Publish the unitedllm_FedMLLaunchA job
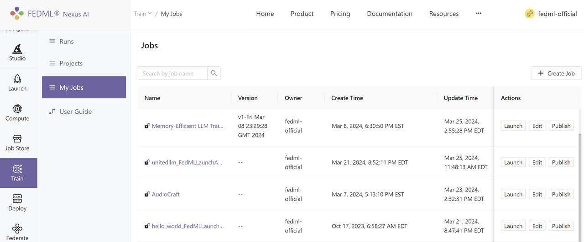 tap(561, 162)
